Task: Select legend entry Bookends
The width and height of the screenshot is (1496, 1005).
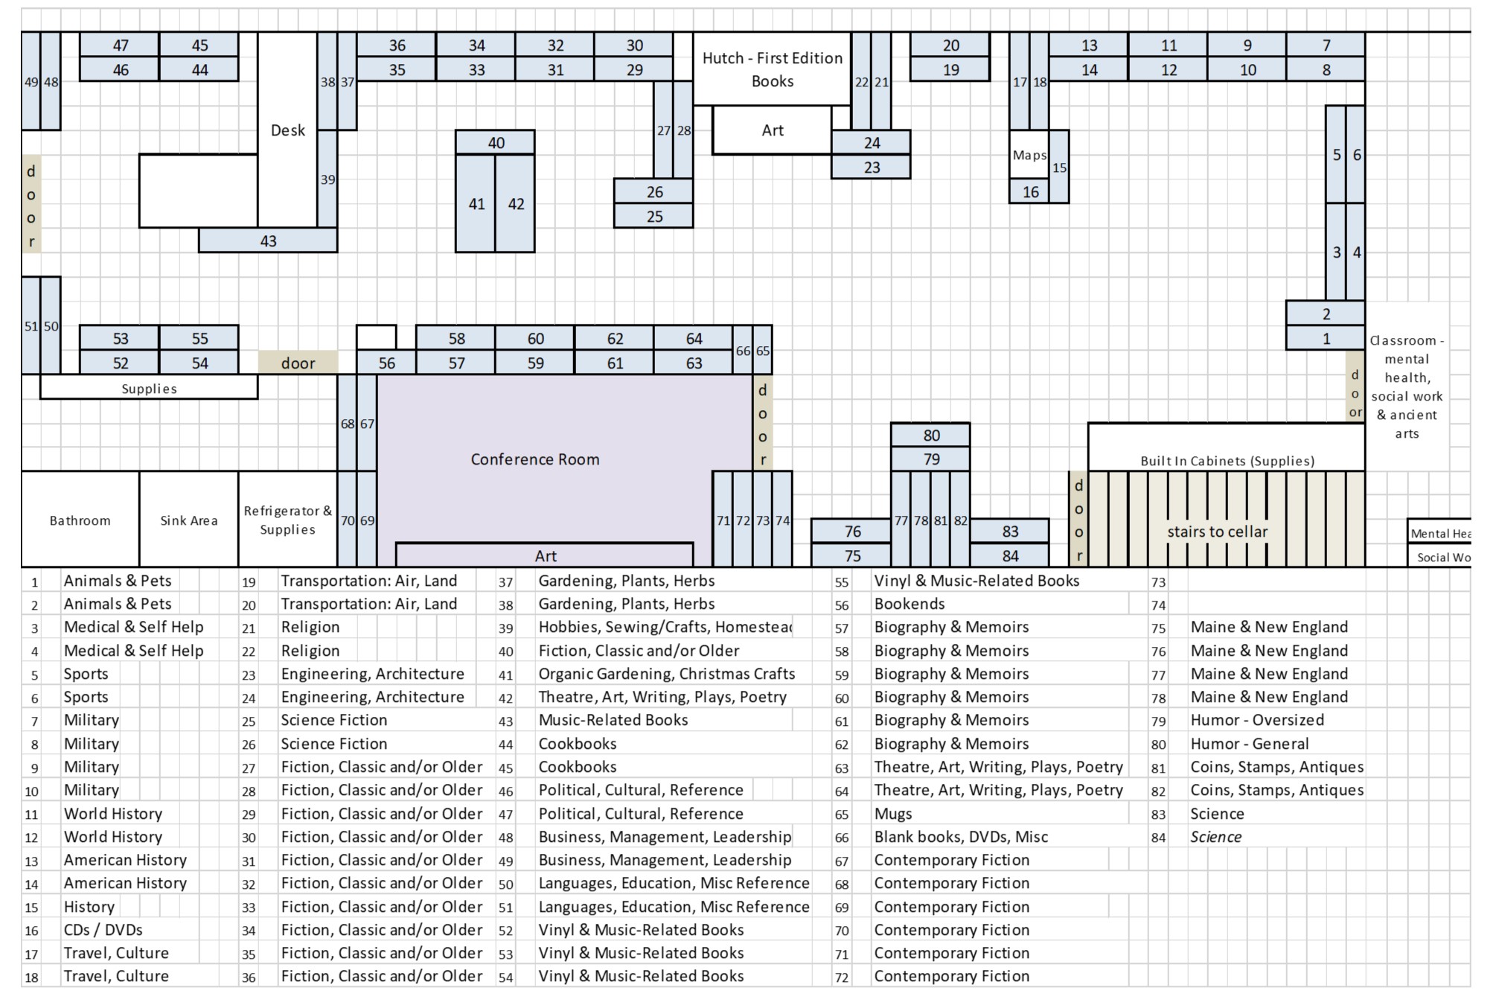Action: coord(909,604)
